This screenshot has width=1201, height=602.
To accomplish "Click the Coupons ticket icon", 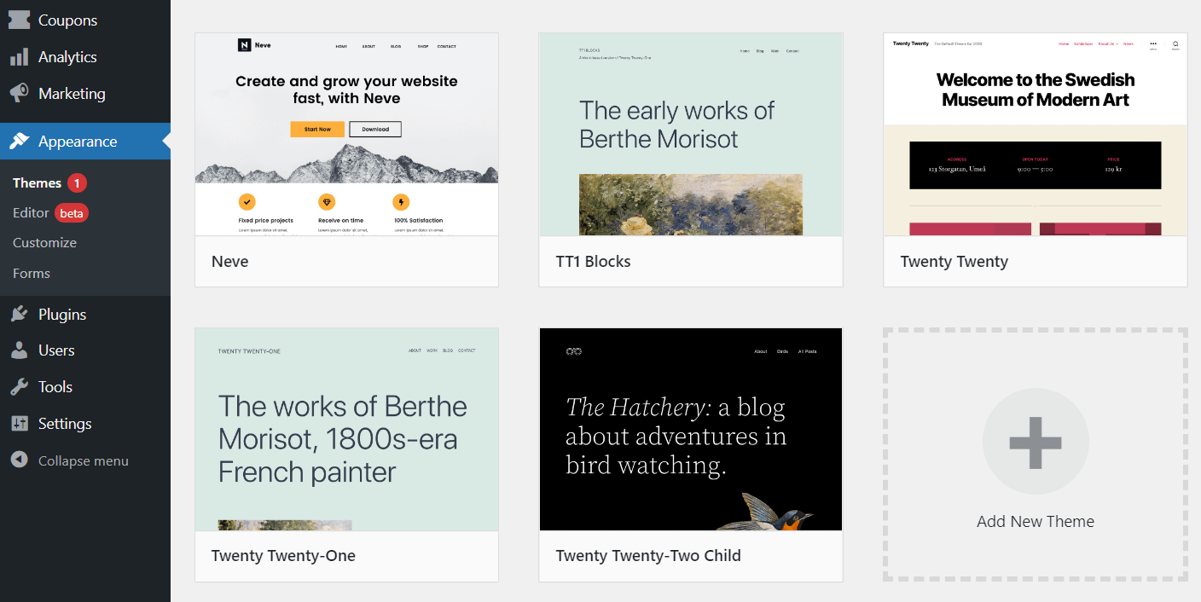I will (19, 20).
